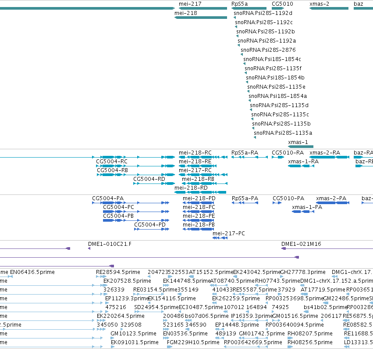Select the EK207528.5prime EST label
373x349 pixels.
127,281
